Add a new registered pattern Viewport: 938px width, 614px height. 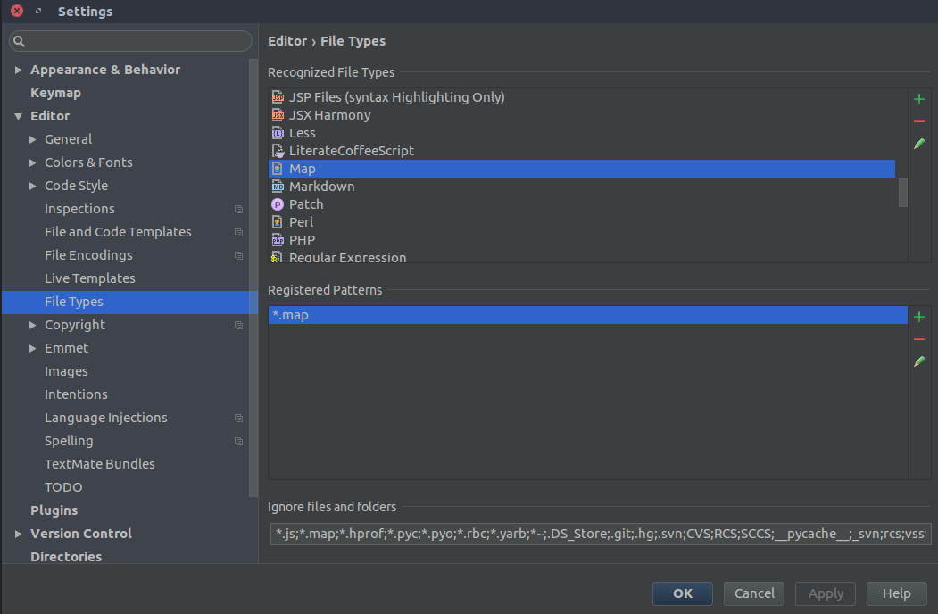click(x=919, y=317)
